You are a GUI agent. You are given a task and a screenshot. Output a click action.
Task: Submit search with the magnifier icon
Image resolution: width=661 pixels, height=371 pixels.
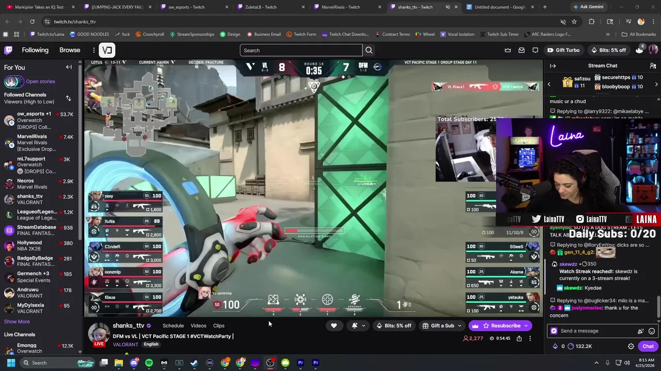coord(369,50)
